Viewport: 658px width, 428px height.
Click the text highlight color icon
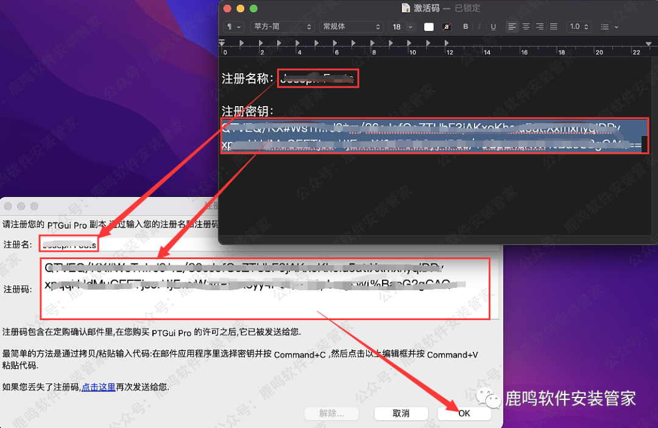click(447, 27)
